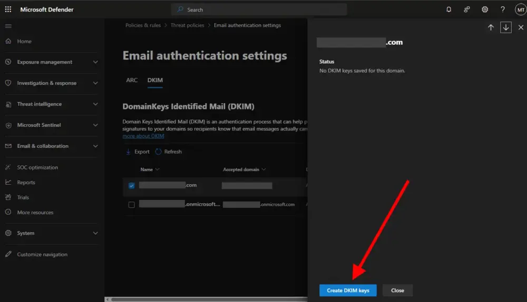
Task: Switch to the ARC tab
Action: [x=132, y=80]
